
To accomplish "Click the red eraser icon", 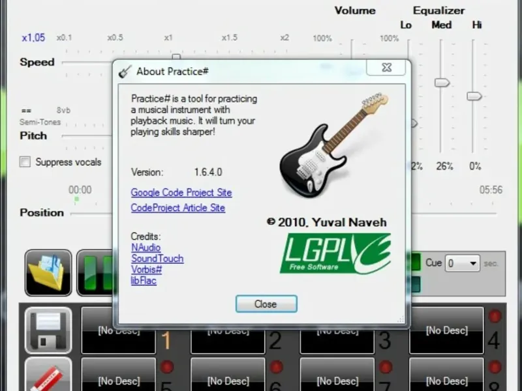I will (x=48, y=374).
